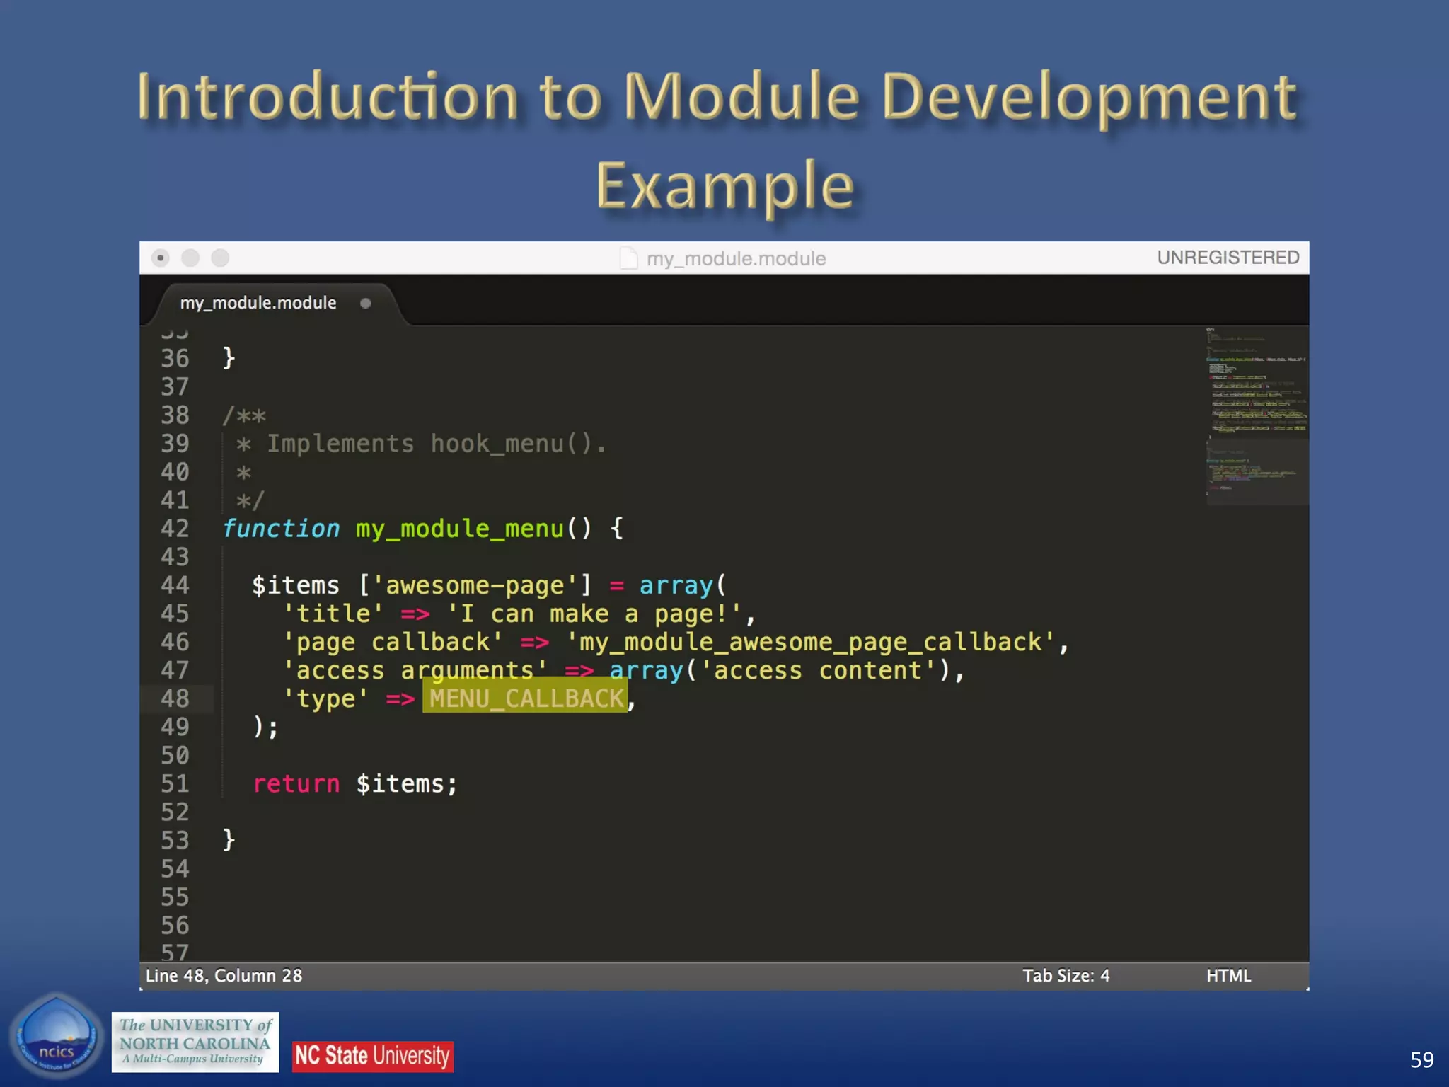Click the UNREGISTERED label in the title bar
Screen dimensions: 1449x1087
pos(1228,258)
